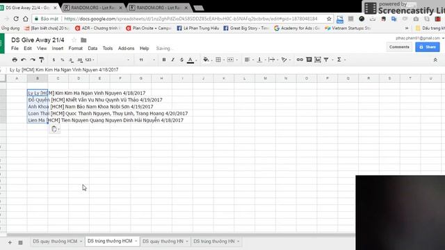Undo the last action
This screenshot has width=445, height=250.
[x=24, y=60]
